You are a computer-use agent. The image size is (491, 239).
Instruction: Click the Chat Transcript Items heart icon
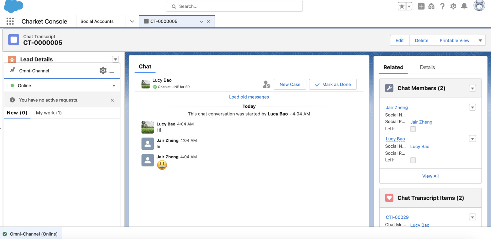pyautogui.click(x=389, y=198)
